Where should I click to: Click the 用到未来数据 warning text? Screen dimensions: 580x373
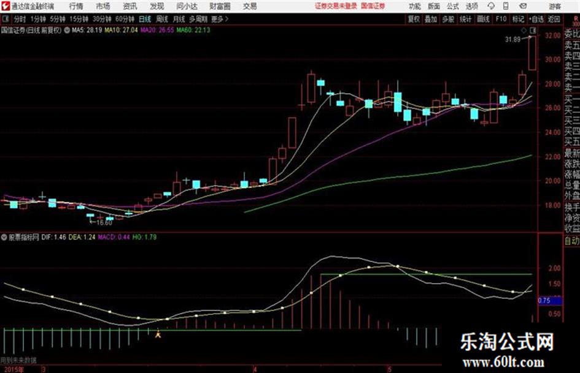click(18, 360)
